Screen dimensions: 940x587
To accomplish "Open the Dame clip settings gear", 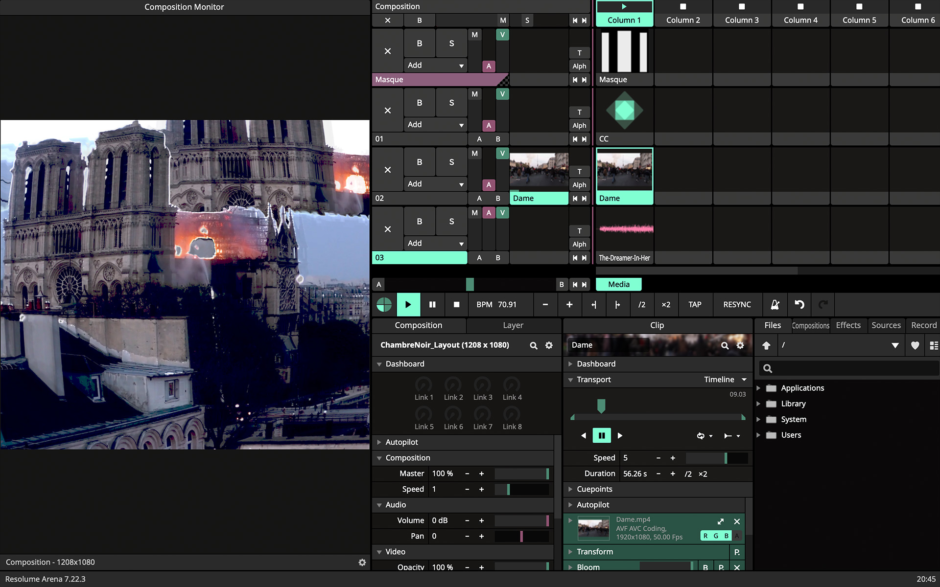I will pyautogui.click(x=740, y=345).
